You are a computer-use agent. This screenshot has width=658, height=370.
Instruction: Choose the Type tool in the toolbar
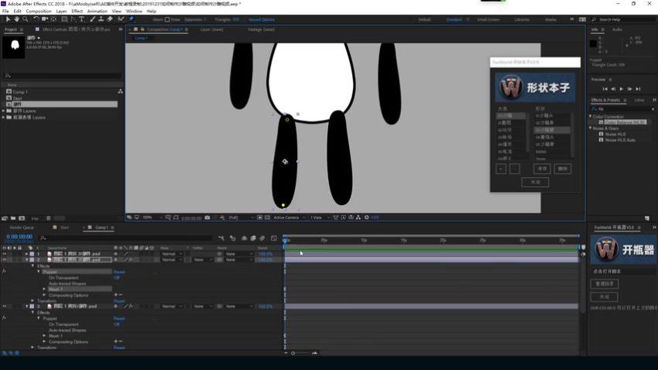point(84,19)
